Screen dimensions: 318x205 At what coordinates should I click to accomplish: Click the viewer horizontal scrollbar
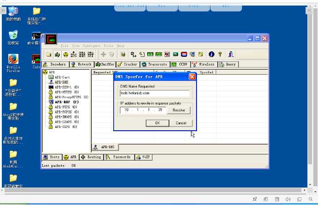(153, 190)
